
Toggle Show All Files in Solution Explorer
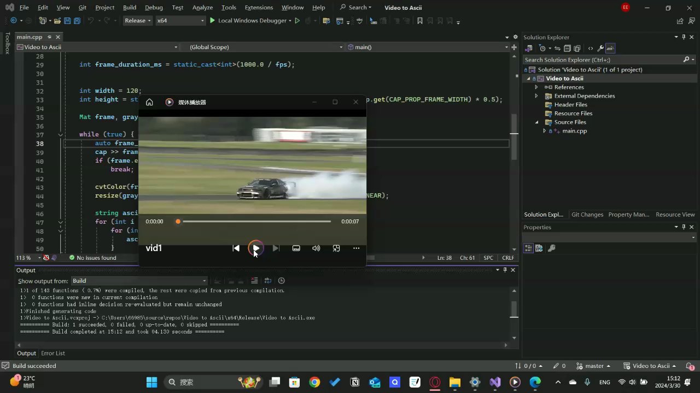(x=576, y=49)
